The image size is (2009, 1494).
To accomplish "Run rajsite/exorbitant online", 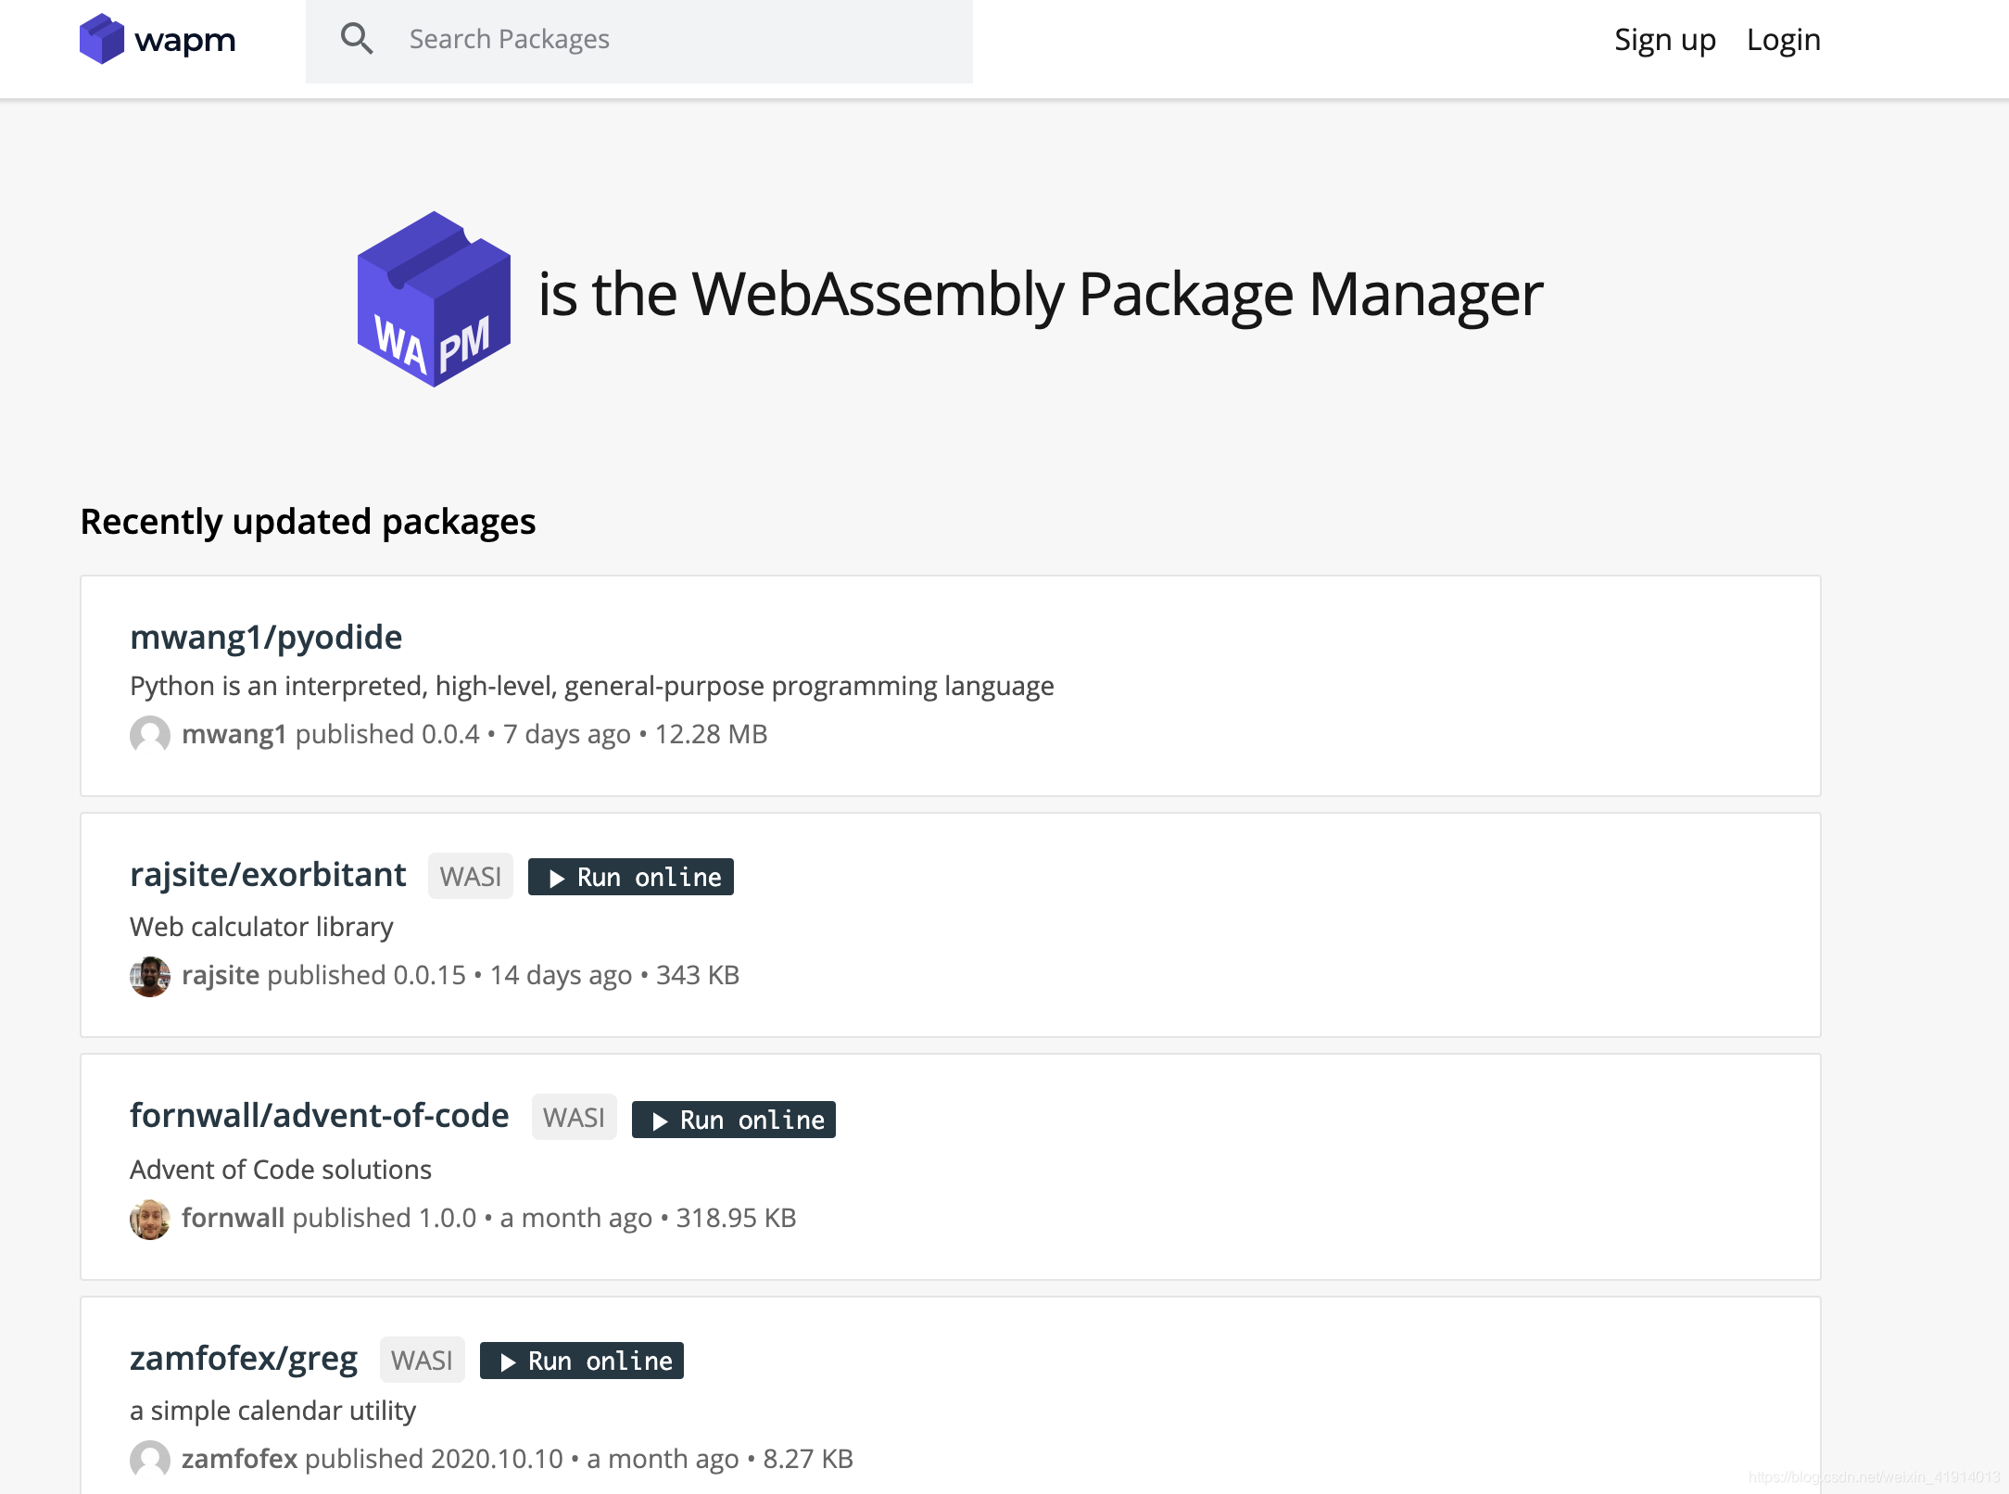I will [x=631, y=877].
